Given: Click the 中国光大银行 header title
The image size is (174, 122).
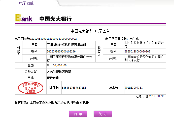Looking at the screenshot, I should (x=56, y=19).
